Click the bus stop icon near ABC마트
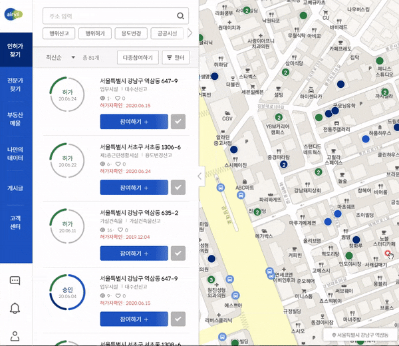 241,195
